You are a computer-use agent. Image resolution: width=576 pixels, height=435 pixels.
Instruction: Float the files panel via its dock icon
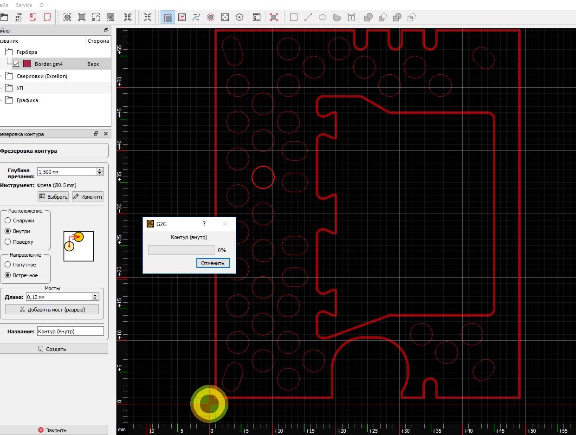point(106,30)
